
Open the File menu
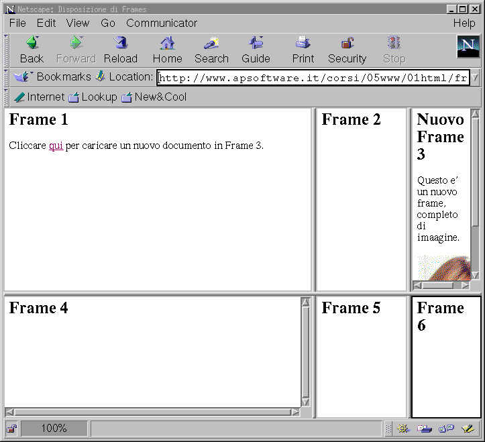click(17, 23)
